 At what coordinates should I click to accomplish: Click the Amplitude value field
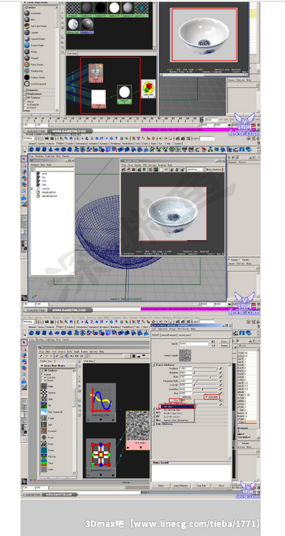[186, 369]
